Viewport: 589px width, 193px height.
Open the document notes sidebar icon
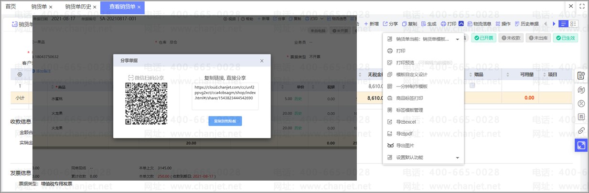(581, 76)
